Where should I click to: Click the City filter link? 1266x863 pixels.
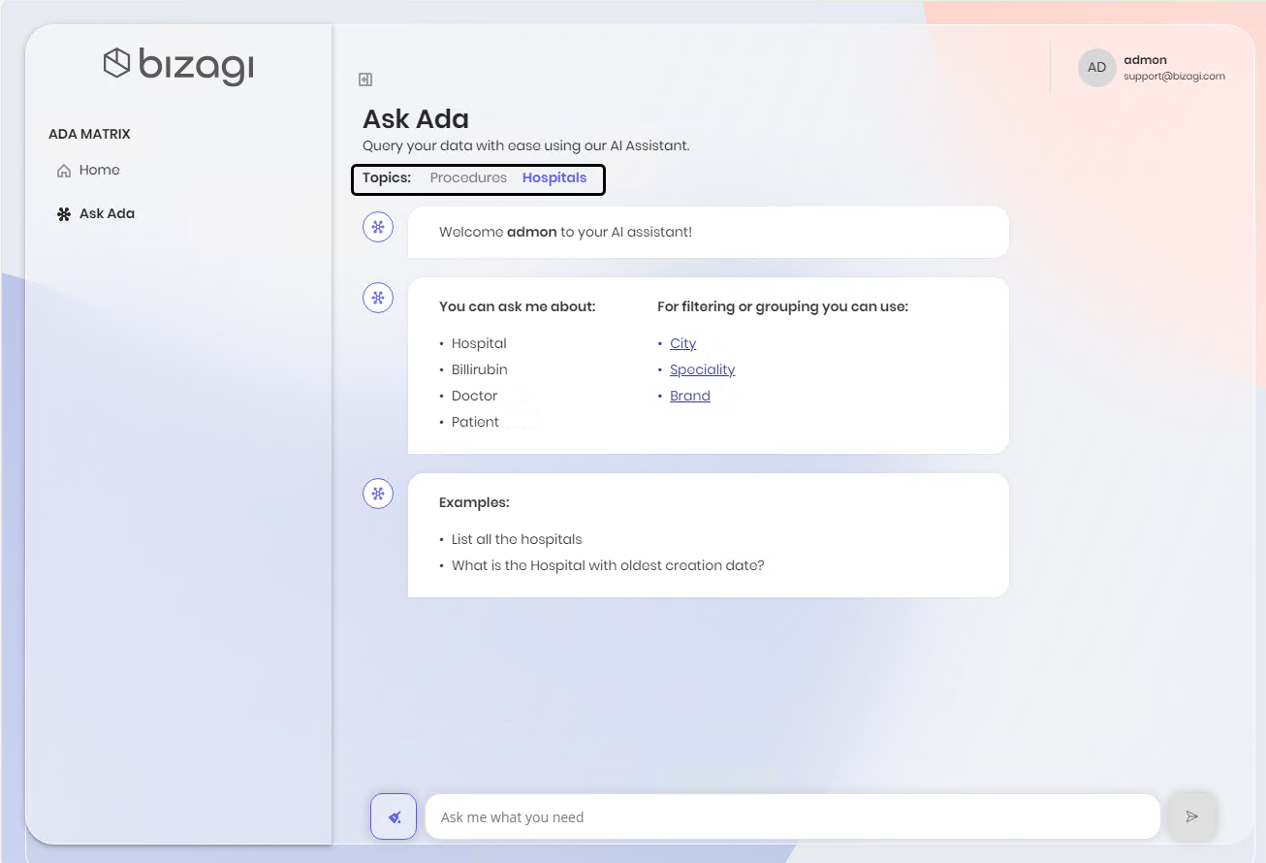tap(683, 343)
